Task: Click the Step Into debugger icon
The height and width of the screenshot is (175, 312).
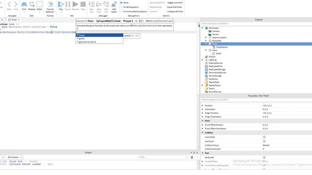Action: tap(92, 4)
